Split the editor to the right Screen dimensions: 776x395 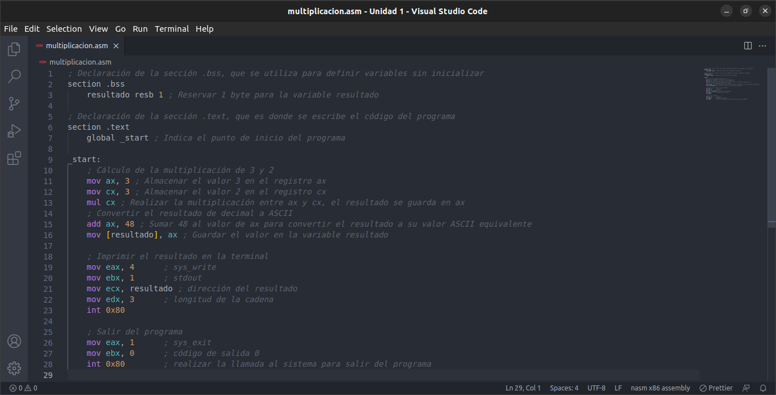(x=748, y=45)
